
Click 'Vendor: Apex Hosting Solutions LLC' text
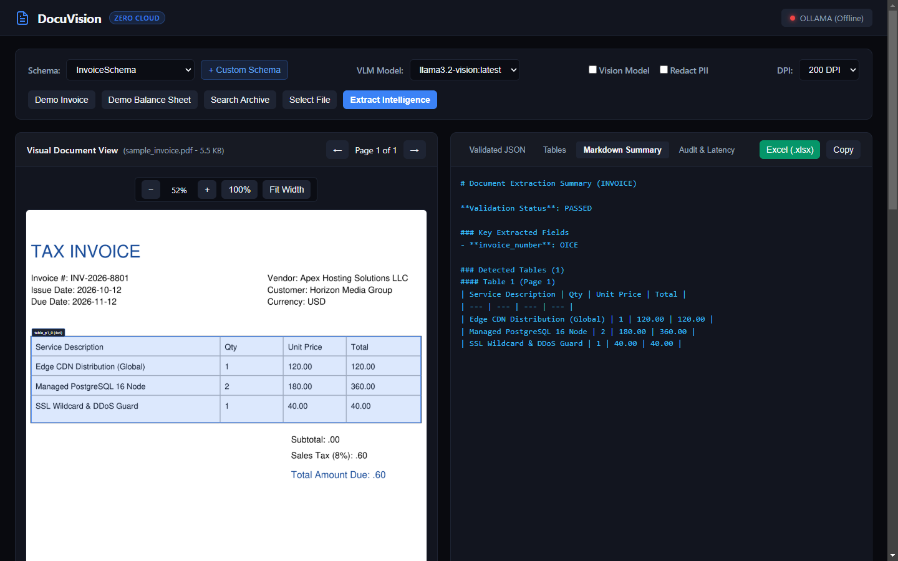(x=337, y=278)
